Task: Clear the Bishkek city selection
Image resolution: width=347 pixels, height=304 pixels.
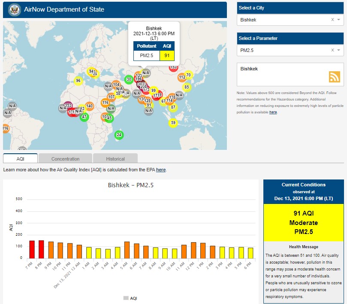Action: (x=332, y=20)
